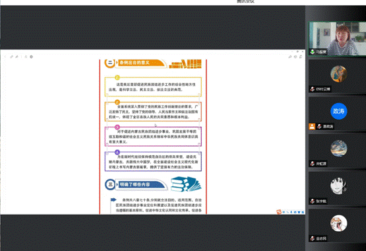Viewport: 366px width, 251px height.
Task: Click the paperclip link icon in document toolbar
Action: [11, 57]
